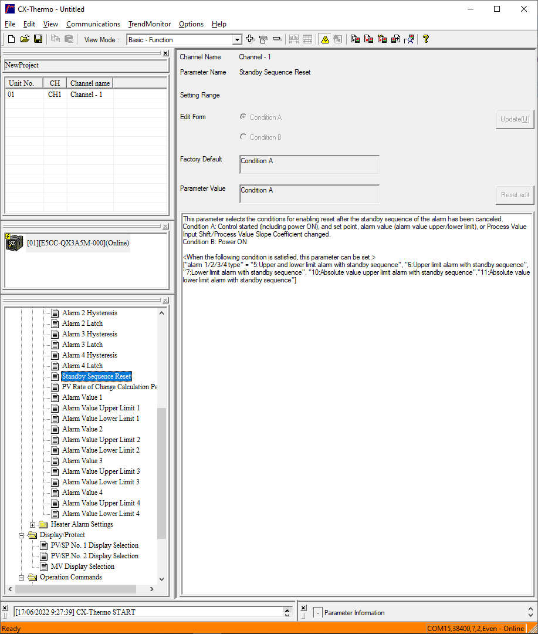
Task: Click the grayed table view toolbar icon
Action: 307,39
